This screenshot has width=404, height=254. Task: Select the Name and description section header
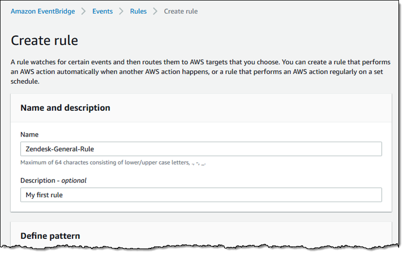tap(65, 108)
